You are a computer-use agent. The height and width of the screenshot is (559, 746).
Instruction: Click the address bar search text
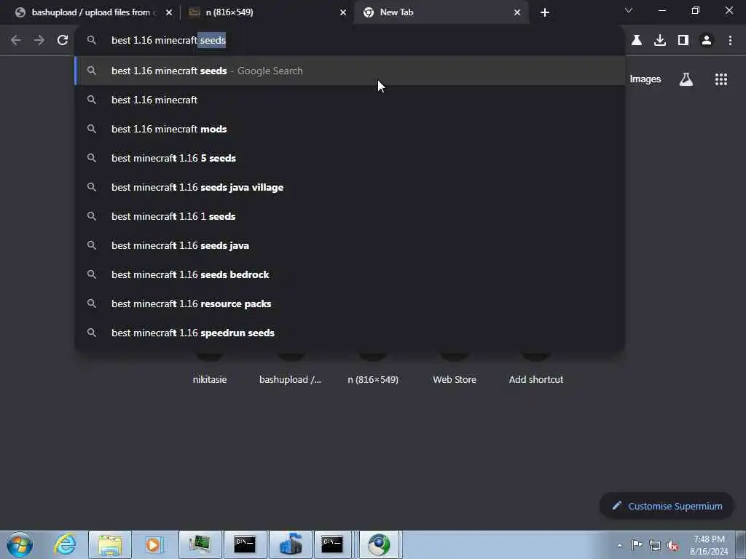[x=168, y=41]
